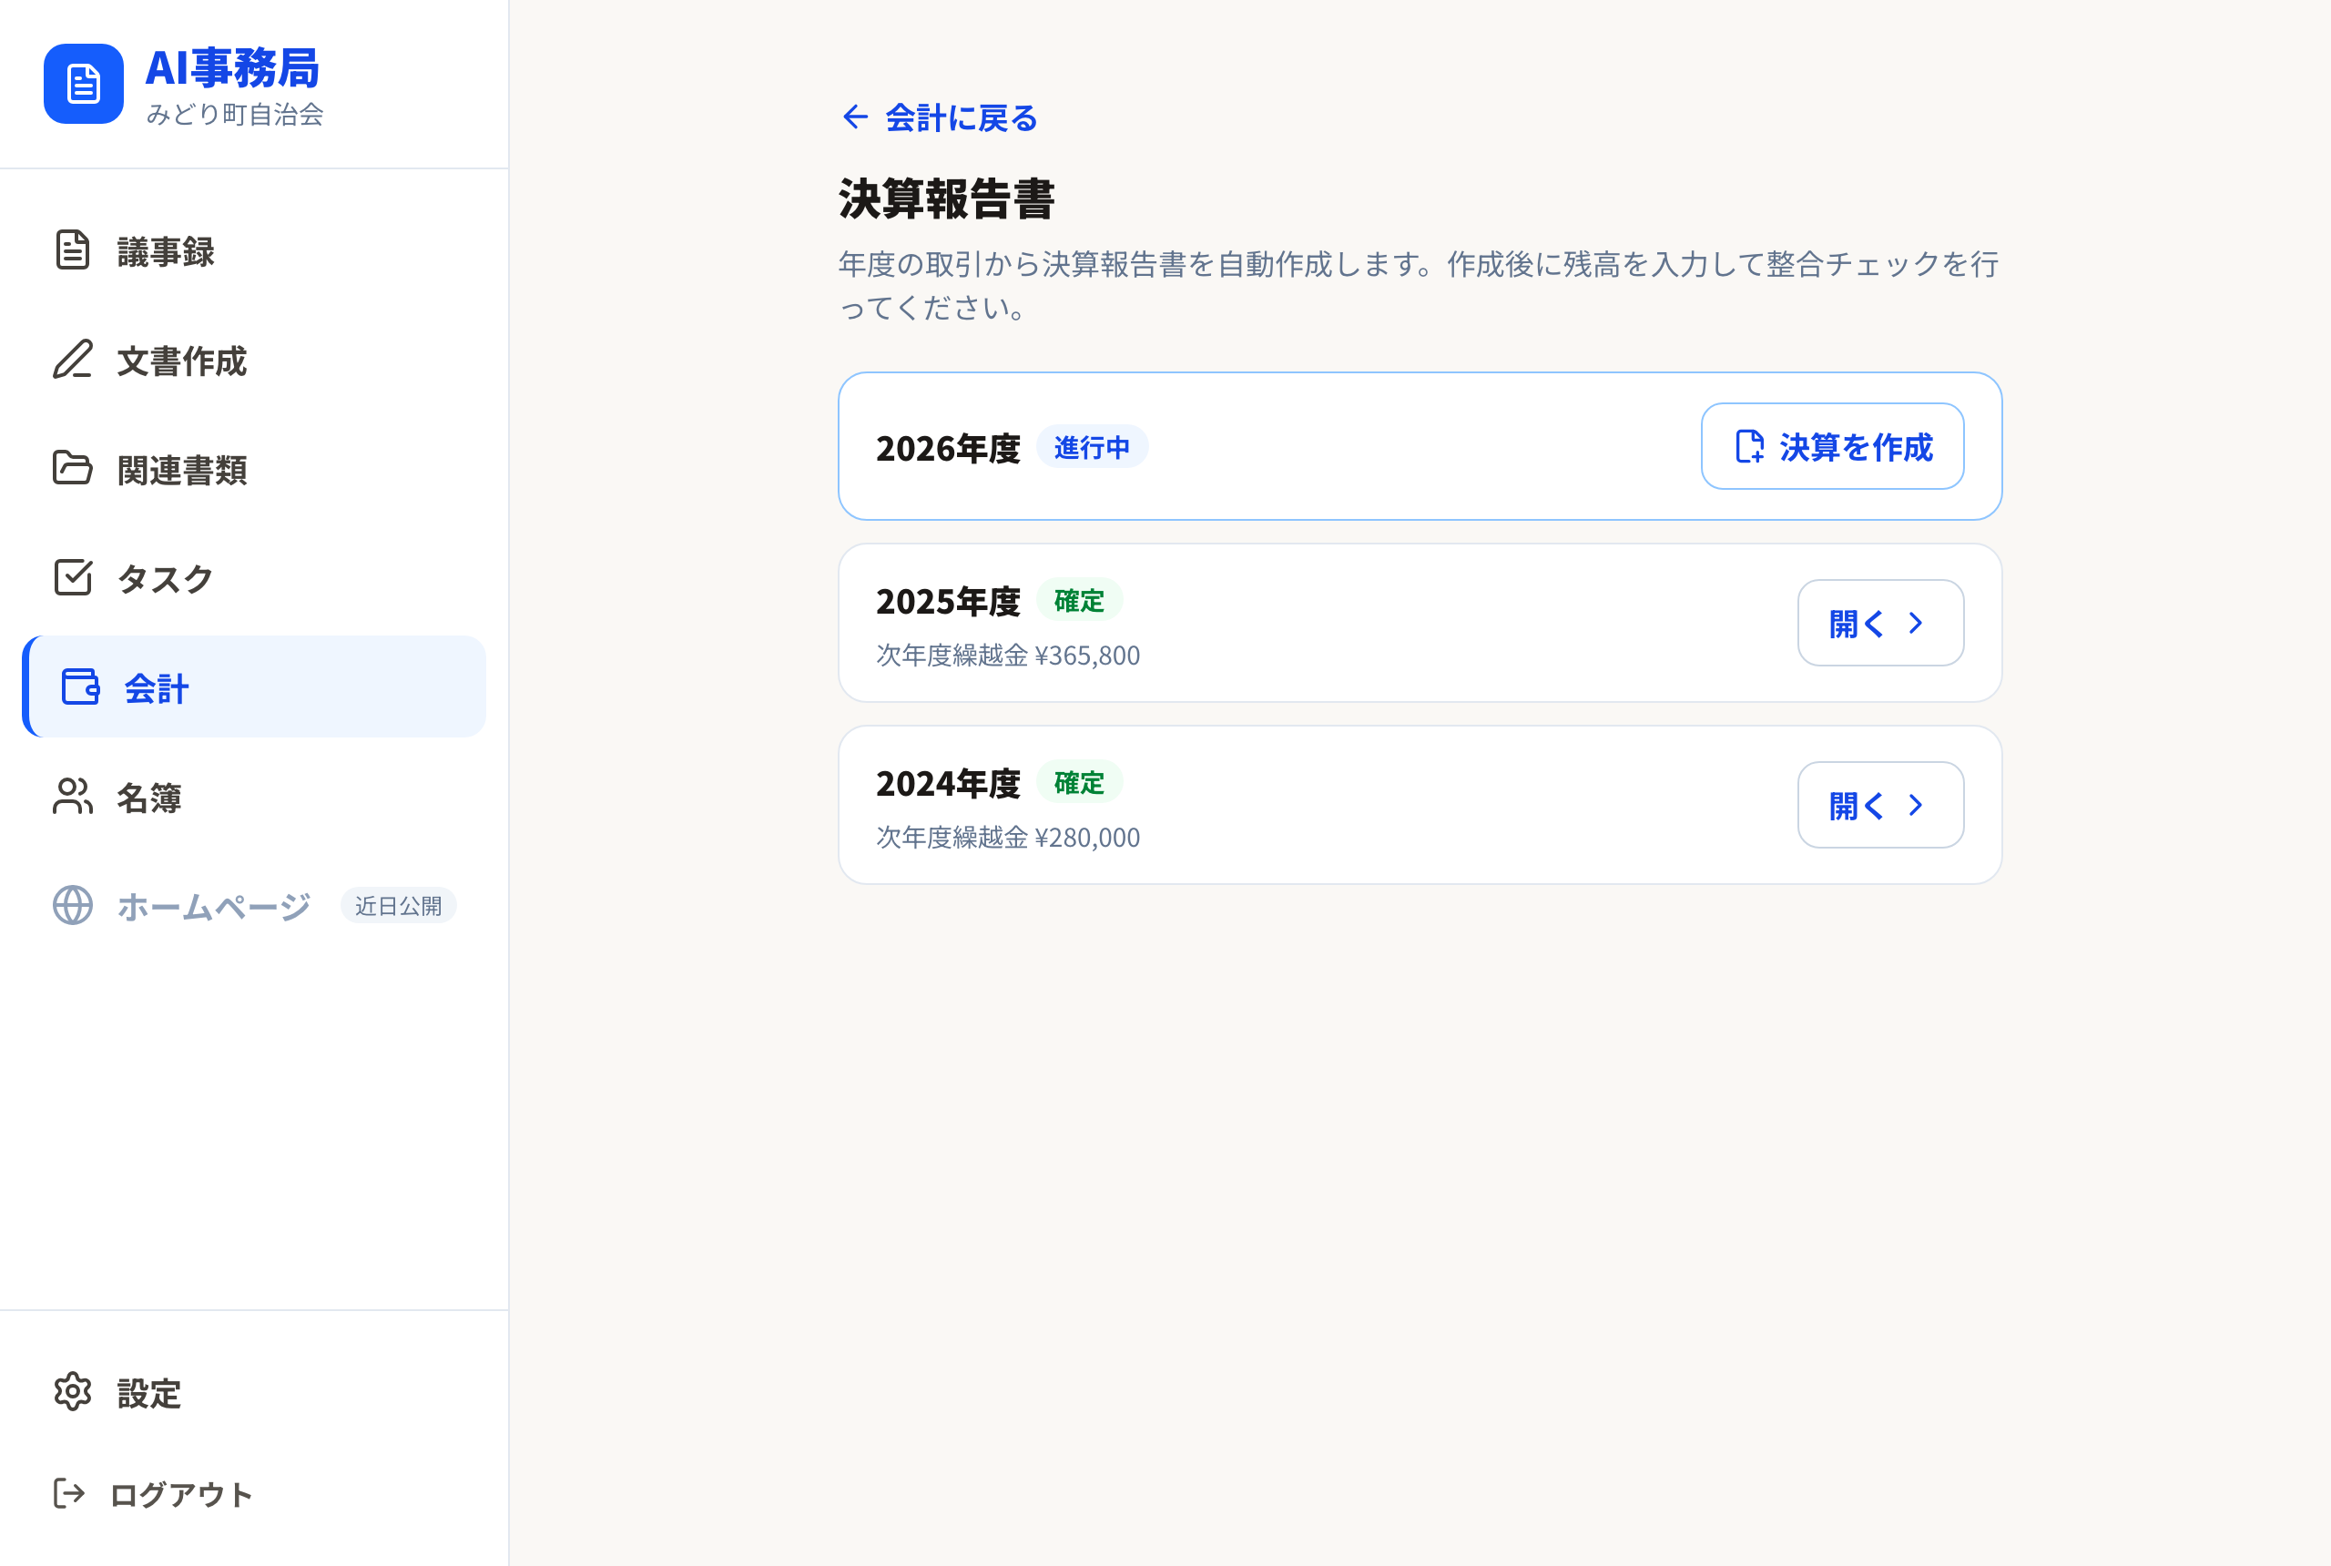This screenshot has width=2331, height=1566.
Task: Click the 確定 badge on 2025年度
Action: tap(1080, 600)
